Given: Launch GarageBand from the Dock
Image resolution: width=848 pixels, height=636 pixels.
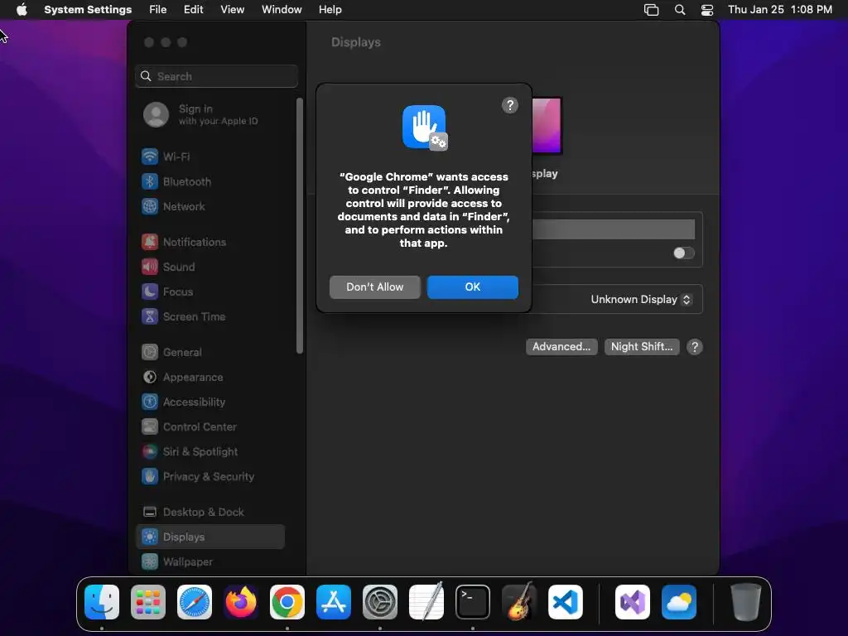Looking at the screenshot, I should 519,602.
